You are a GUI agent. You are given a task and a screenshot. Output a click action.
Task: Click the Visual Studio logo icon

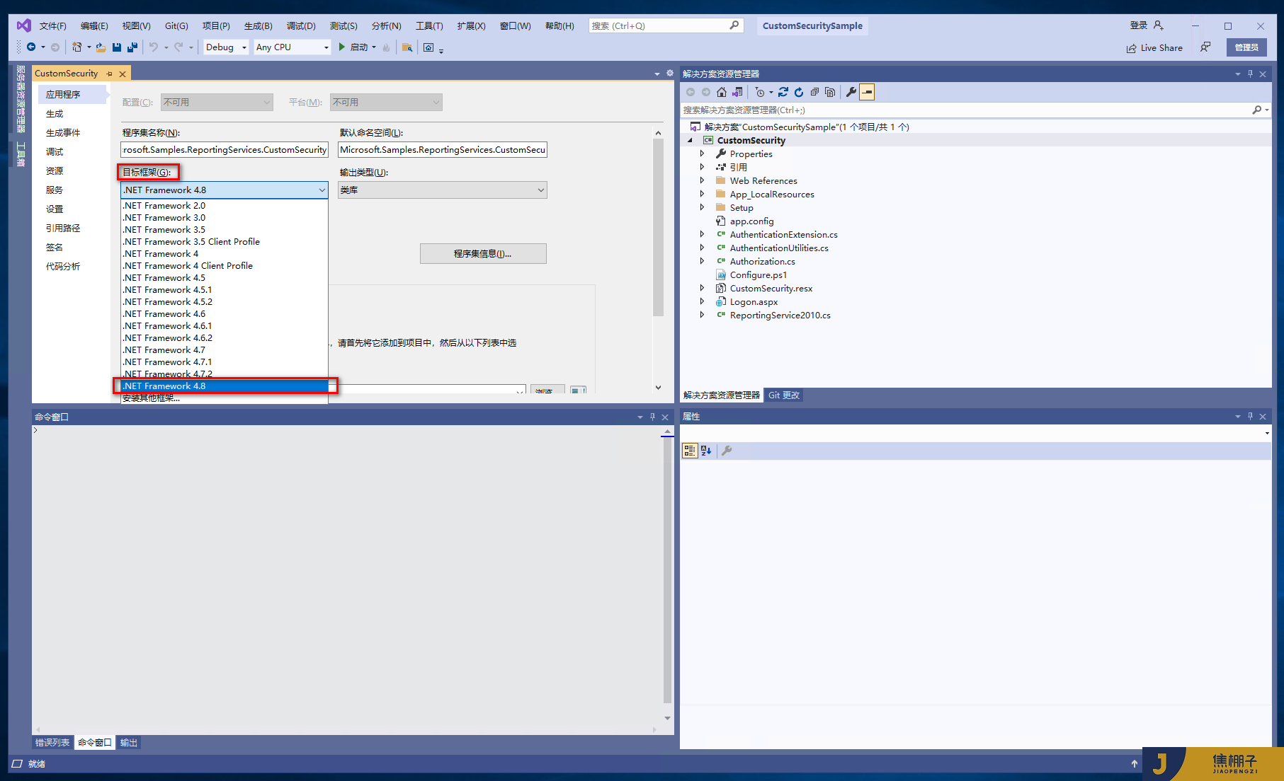tap(24, 25)
